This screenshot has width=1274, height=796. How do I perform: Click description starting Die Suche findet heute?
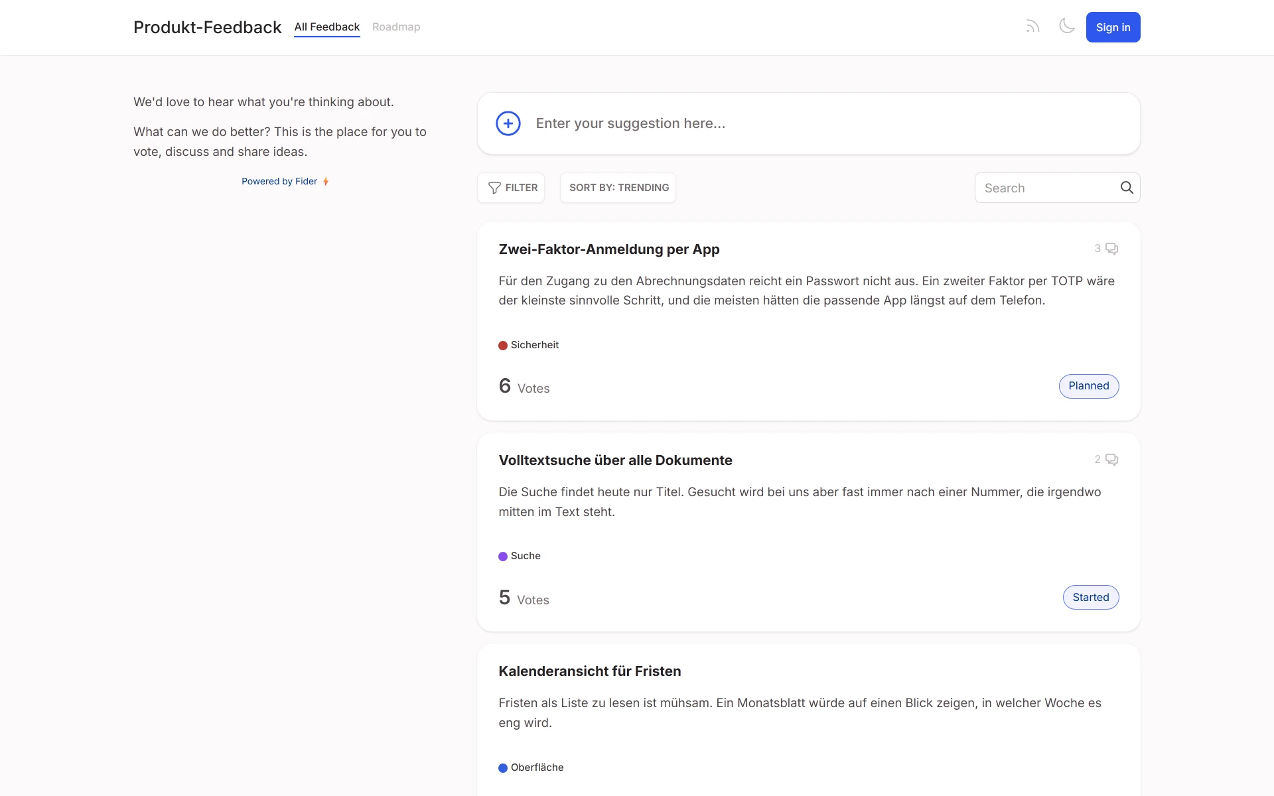click(x=800, y=502)
